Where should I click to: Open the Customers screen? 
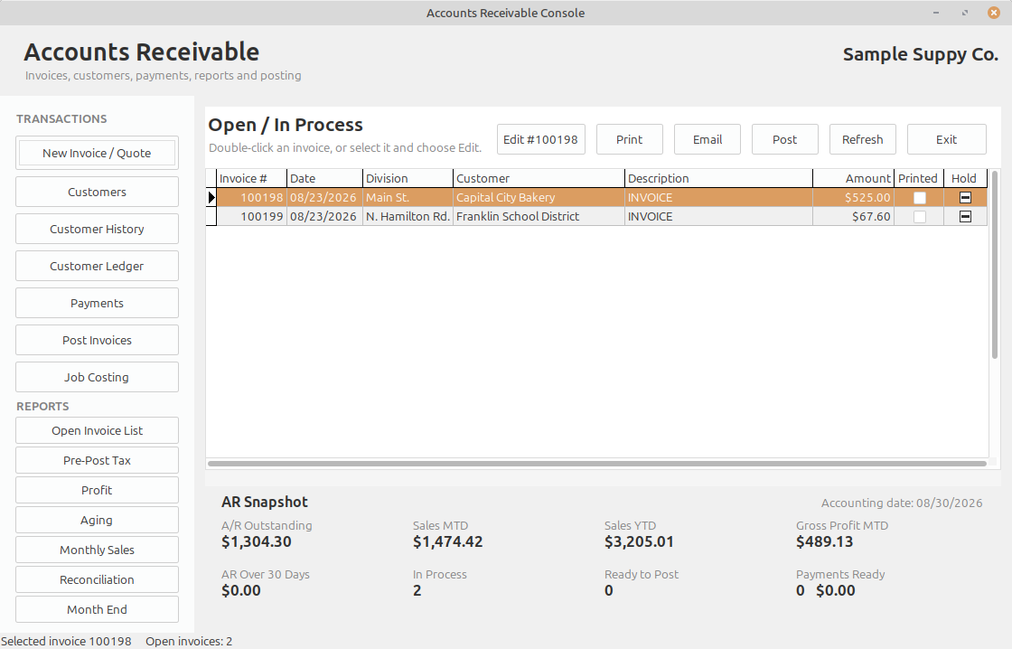pyautogui.click(x=97, y=192)
